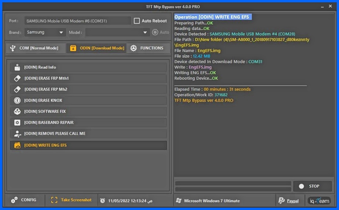
Task: Click Operation/Work ID '371682'
Action: point(221,95)
